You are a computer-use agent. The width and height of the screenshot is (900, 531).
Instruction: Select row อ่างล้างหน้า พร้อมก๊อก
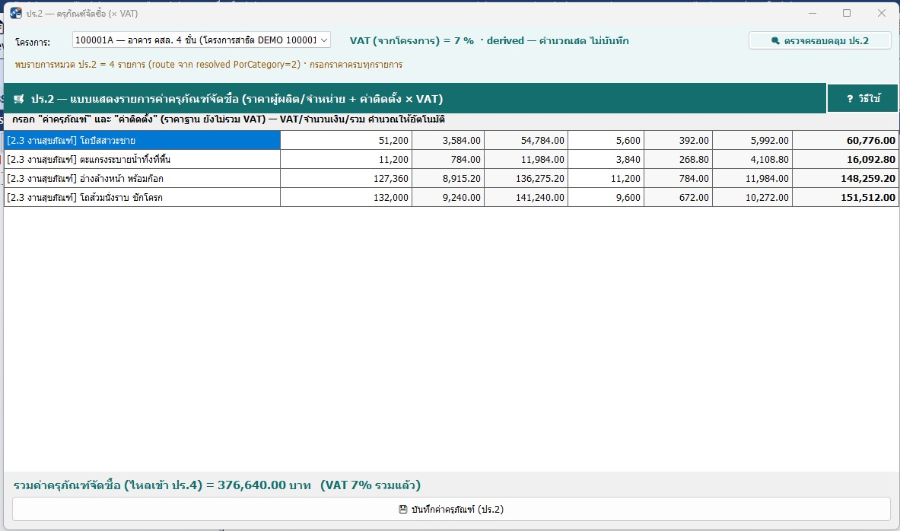click(142, 178)
